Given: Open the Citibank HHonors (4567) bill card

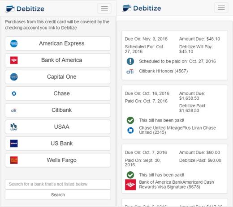Looking at the screenshot, I should click(175, 55).
